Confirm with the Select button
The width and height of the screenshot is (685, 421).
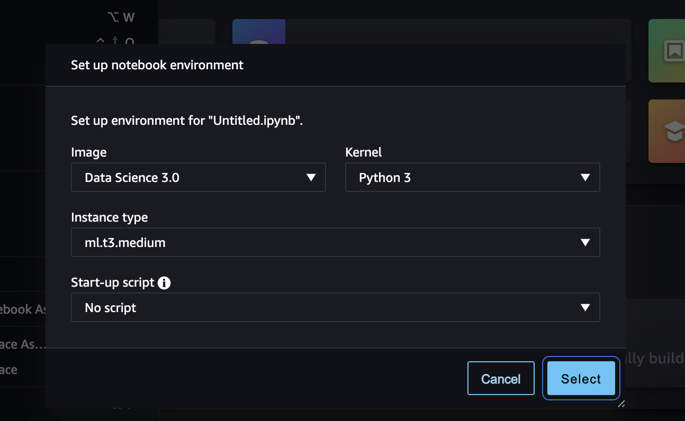click(x=581, y=379)
